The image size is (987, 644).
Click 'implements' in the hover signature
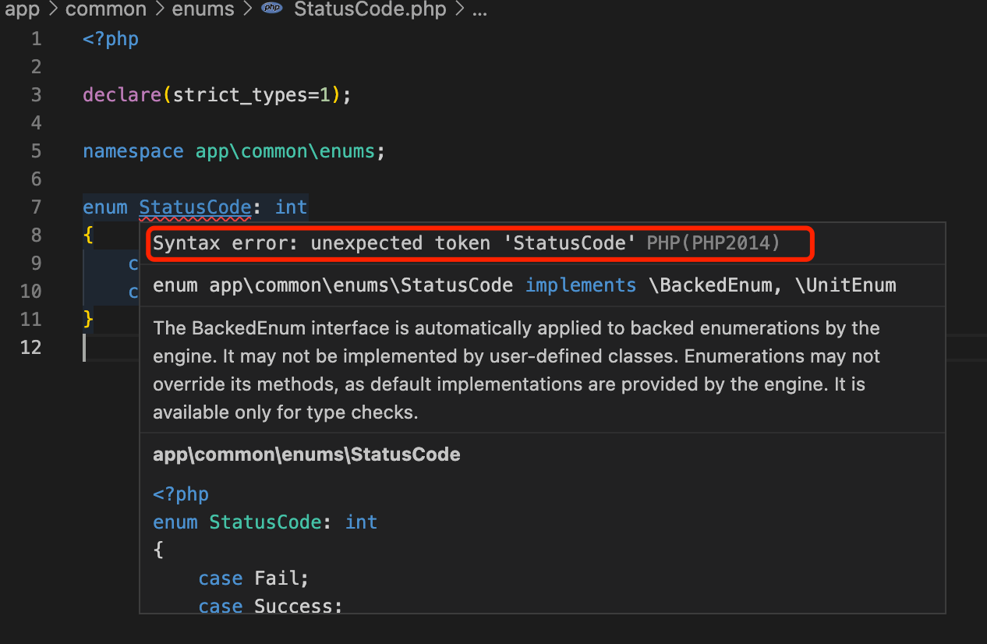click(x=581, y=285)
